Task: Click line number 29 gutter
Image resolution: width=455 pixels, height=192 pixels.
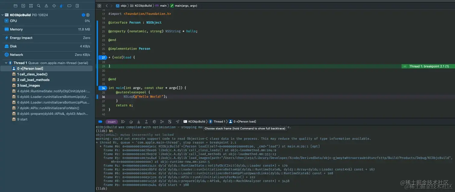Action: click(104, 66)
